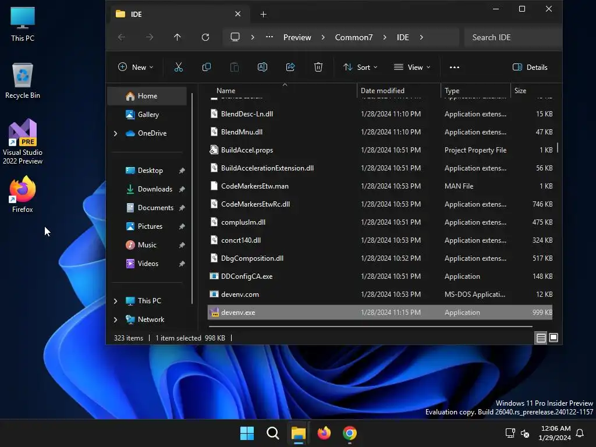Expand chevron after IDE breadcrumb
The width and height of the screenshot is (596, 447).
click(421, 37)
